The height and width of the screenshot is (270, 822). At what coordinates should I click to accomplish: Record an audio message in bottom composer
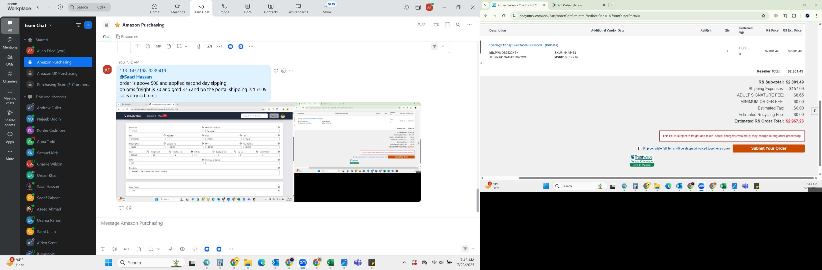coord(171,249)
